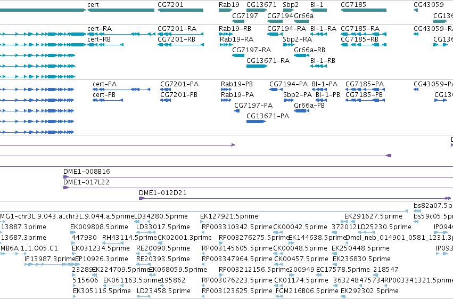Click protein label 'Gr66a-PB'

click(x=309, y=106)
